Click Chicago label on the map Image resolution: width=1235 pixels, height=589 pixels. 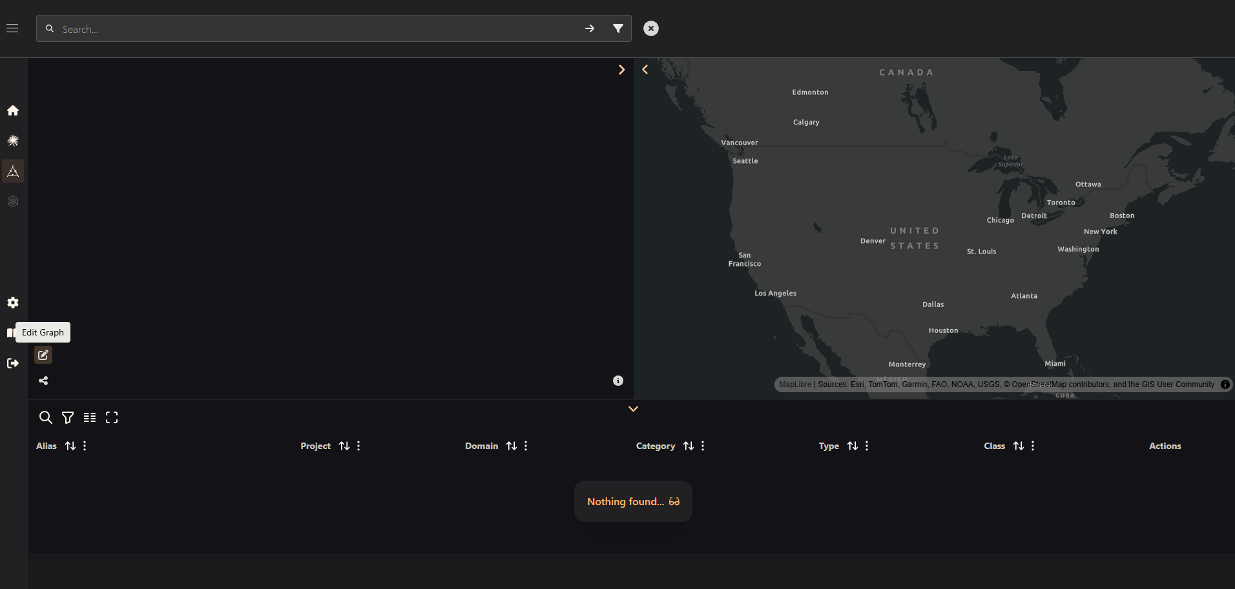tap(1001, 221)
